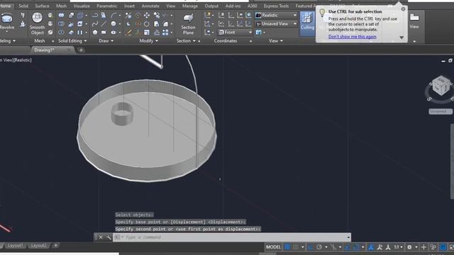Close the CTRL sub-selection tooltip
The height and width of the screenshot is (255, 454).
pos(403,9)
